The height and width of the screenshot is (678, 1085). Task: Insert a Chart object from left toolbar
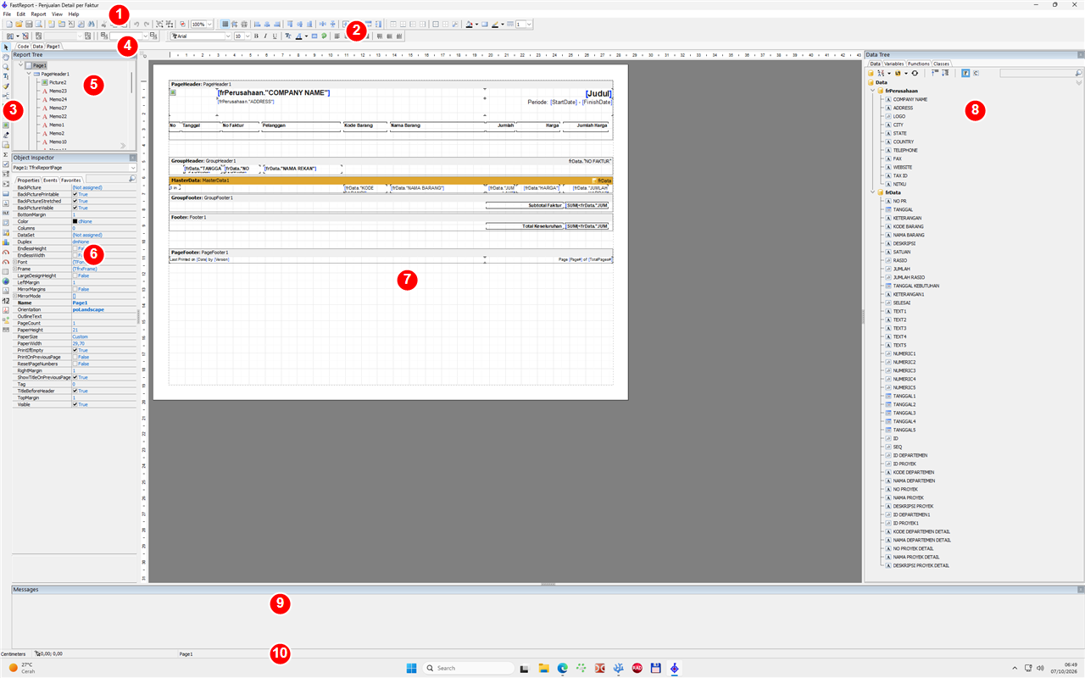(6, 242)
